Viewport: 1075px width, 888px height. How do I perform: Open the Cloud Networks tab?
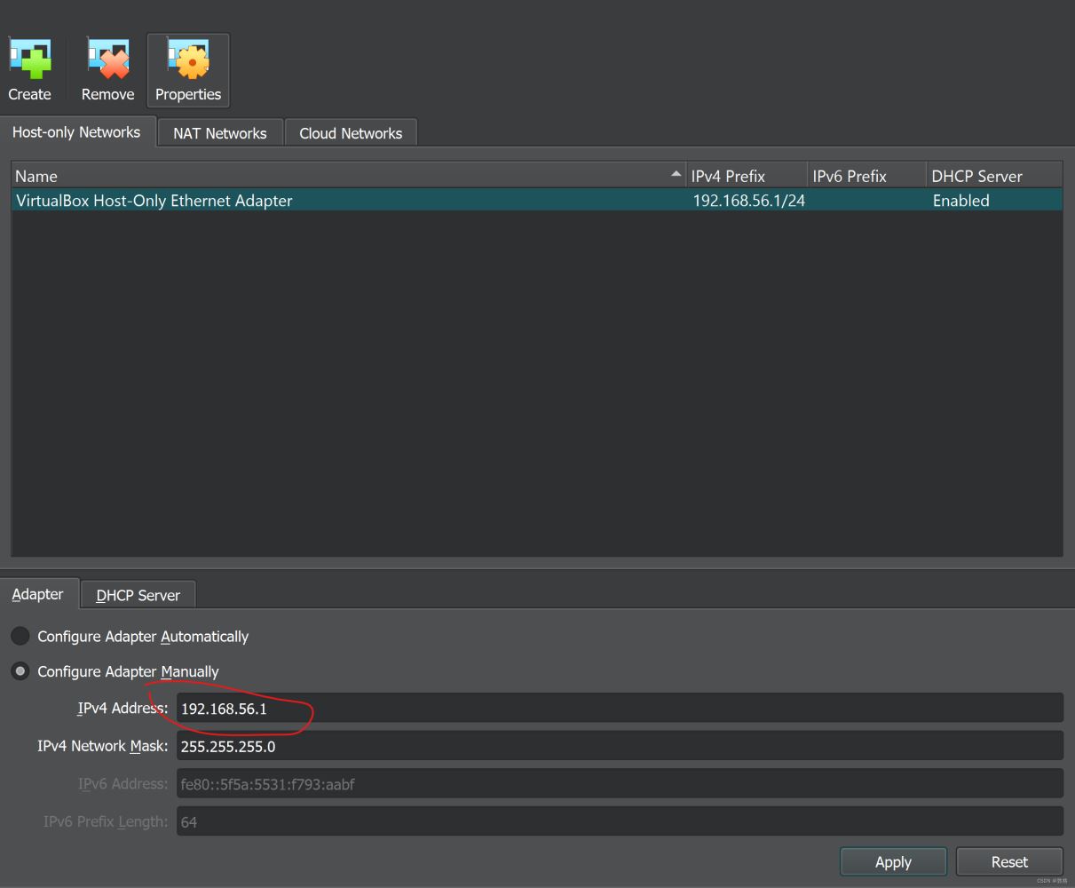point(350,133)
